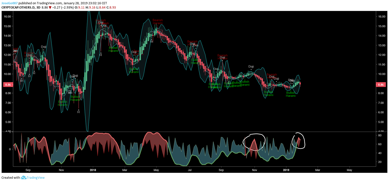Click the Jul label on the time axis
This screenshot has height=182, width=389.
click(190, 170)
